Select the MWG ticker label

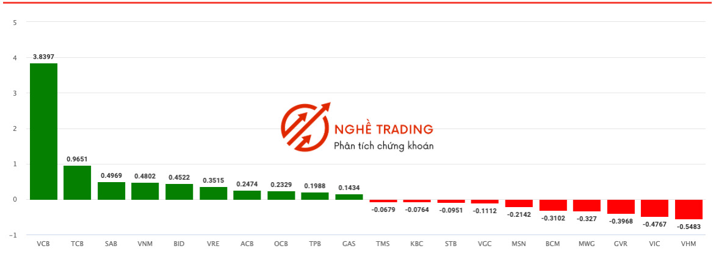tap(587, 244)
